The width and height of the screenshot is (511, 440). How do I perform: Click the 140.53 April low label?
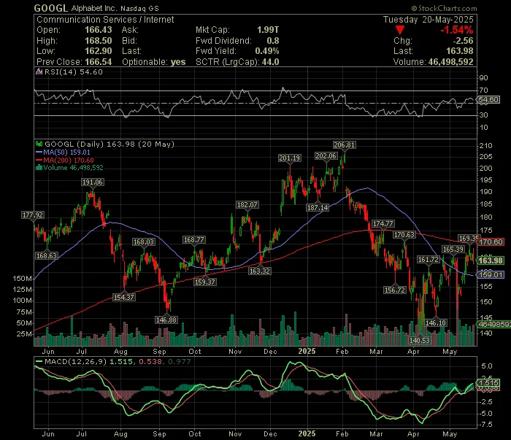pyautogui.click(x=420, y=340)
